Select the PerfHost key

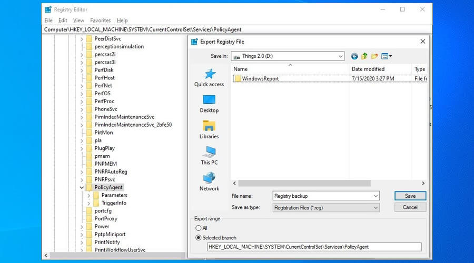pos(104,78)
